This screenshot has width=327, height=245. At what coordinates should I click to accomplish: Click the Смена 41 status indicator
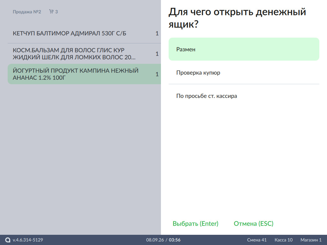point(257,240)
